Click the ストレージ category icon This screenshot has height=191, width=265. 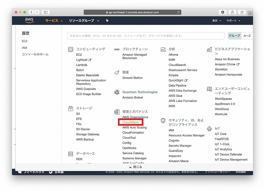click(x=71, y=108)
